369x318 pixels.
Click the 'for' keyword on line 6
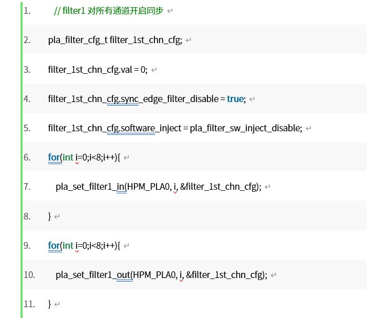(x=53, y=157)
